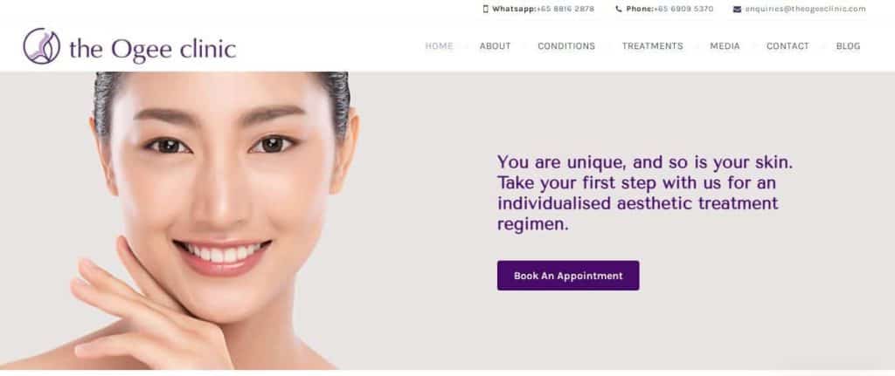Open the MEDIA menu item

(725, 46)
